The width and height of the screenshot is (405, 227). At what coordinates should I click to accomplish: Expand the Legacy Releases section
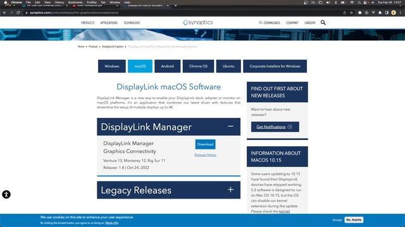(230, 190)
